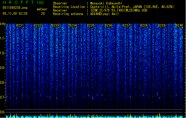The image size is (186, 118).
Task: Click the 0238 time marker
Action: (x=144, y=25)
